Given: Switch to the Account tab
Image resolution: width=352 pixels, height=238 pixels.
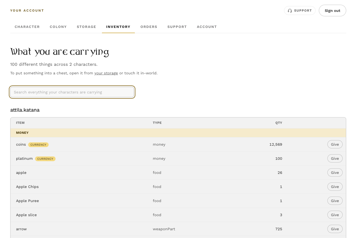Looking at the screenshot, I should point(207,27).
